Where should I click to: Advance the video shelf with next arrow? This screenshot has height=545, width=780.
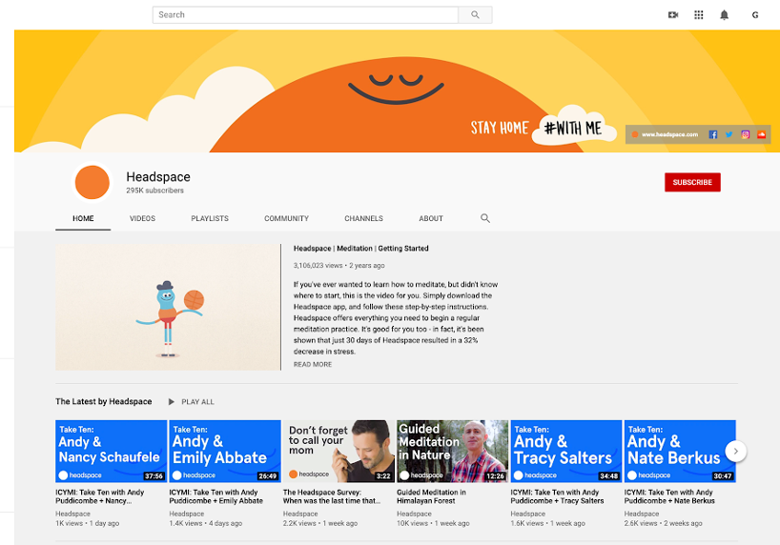tap(736, 451)
